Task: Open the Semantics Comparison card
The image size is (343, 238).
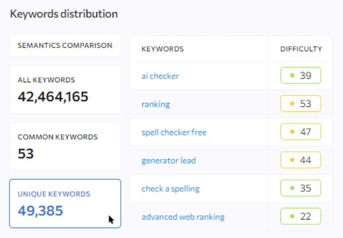Action: pos(65,45)
